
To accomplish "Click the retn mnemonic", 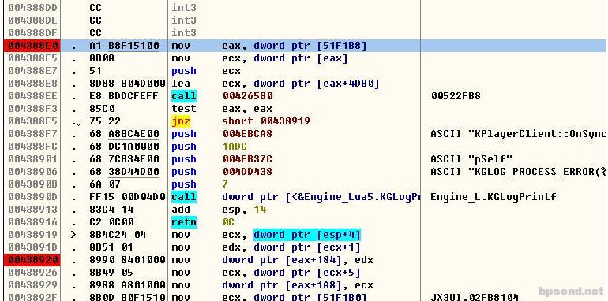I will click(184, 222).
